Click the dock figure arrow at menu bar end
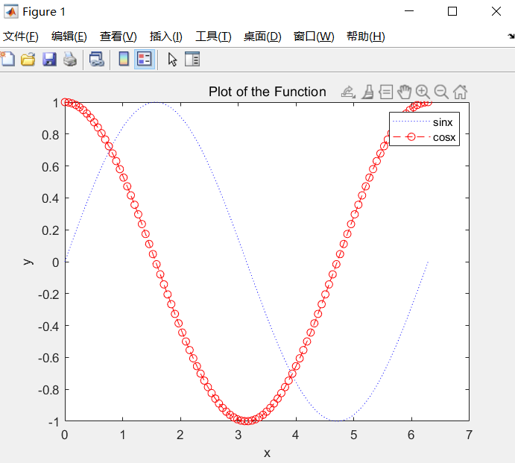The image size is (515, 463). click(511, 36)
